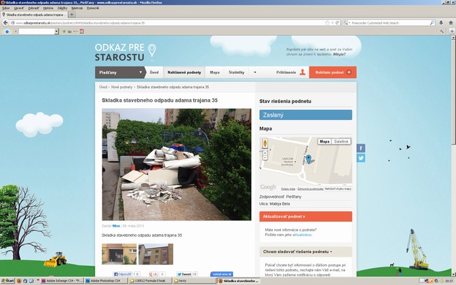Click the Street View pegman on map
Image resolution: width=456 pixels, height=285 pixels.
[265, 143]
